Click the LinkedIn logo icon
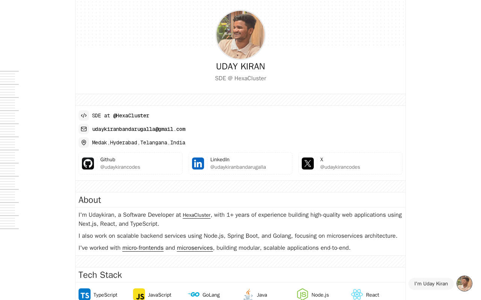Viewport: 481px width, 300px height. pos(198,163)
